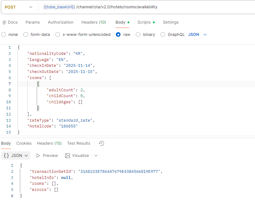
Task: Select the binary body radio button
Action: (138, 35)
